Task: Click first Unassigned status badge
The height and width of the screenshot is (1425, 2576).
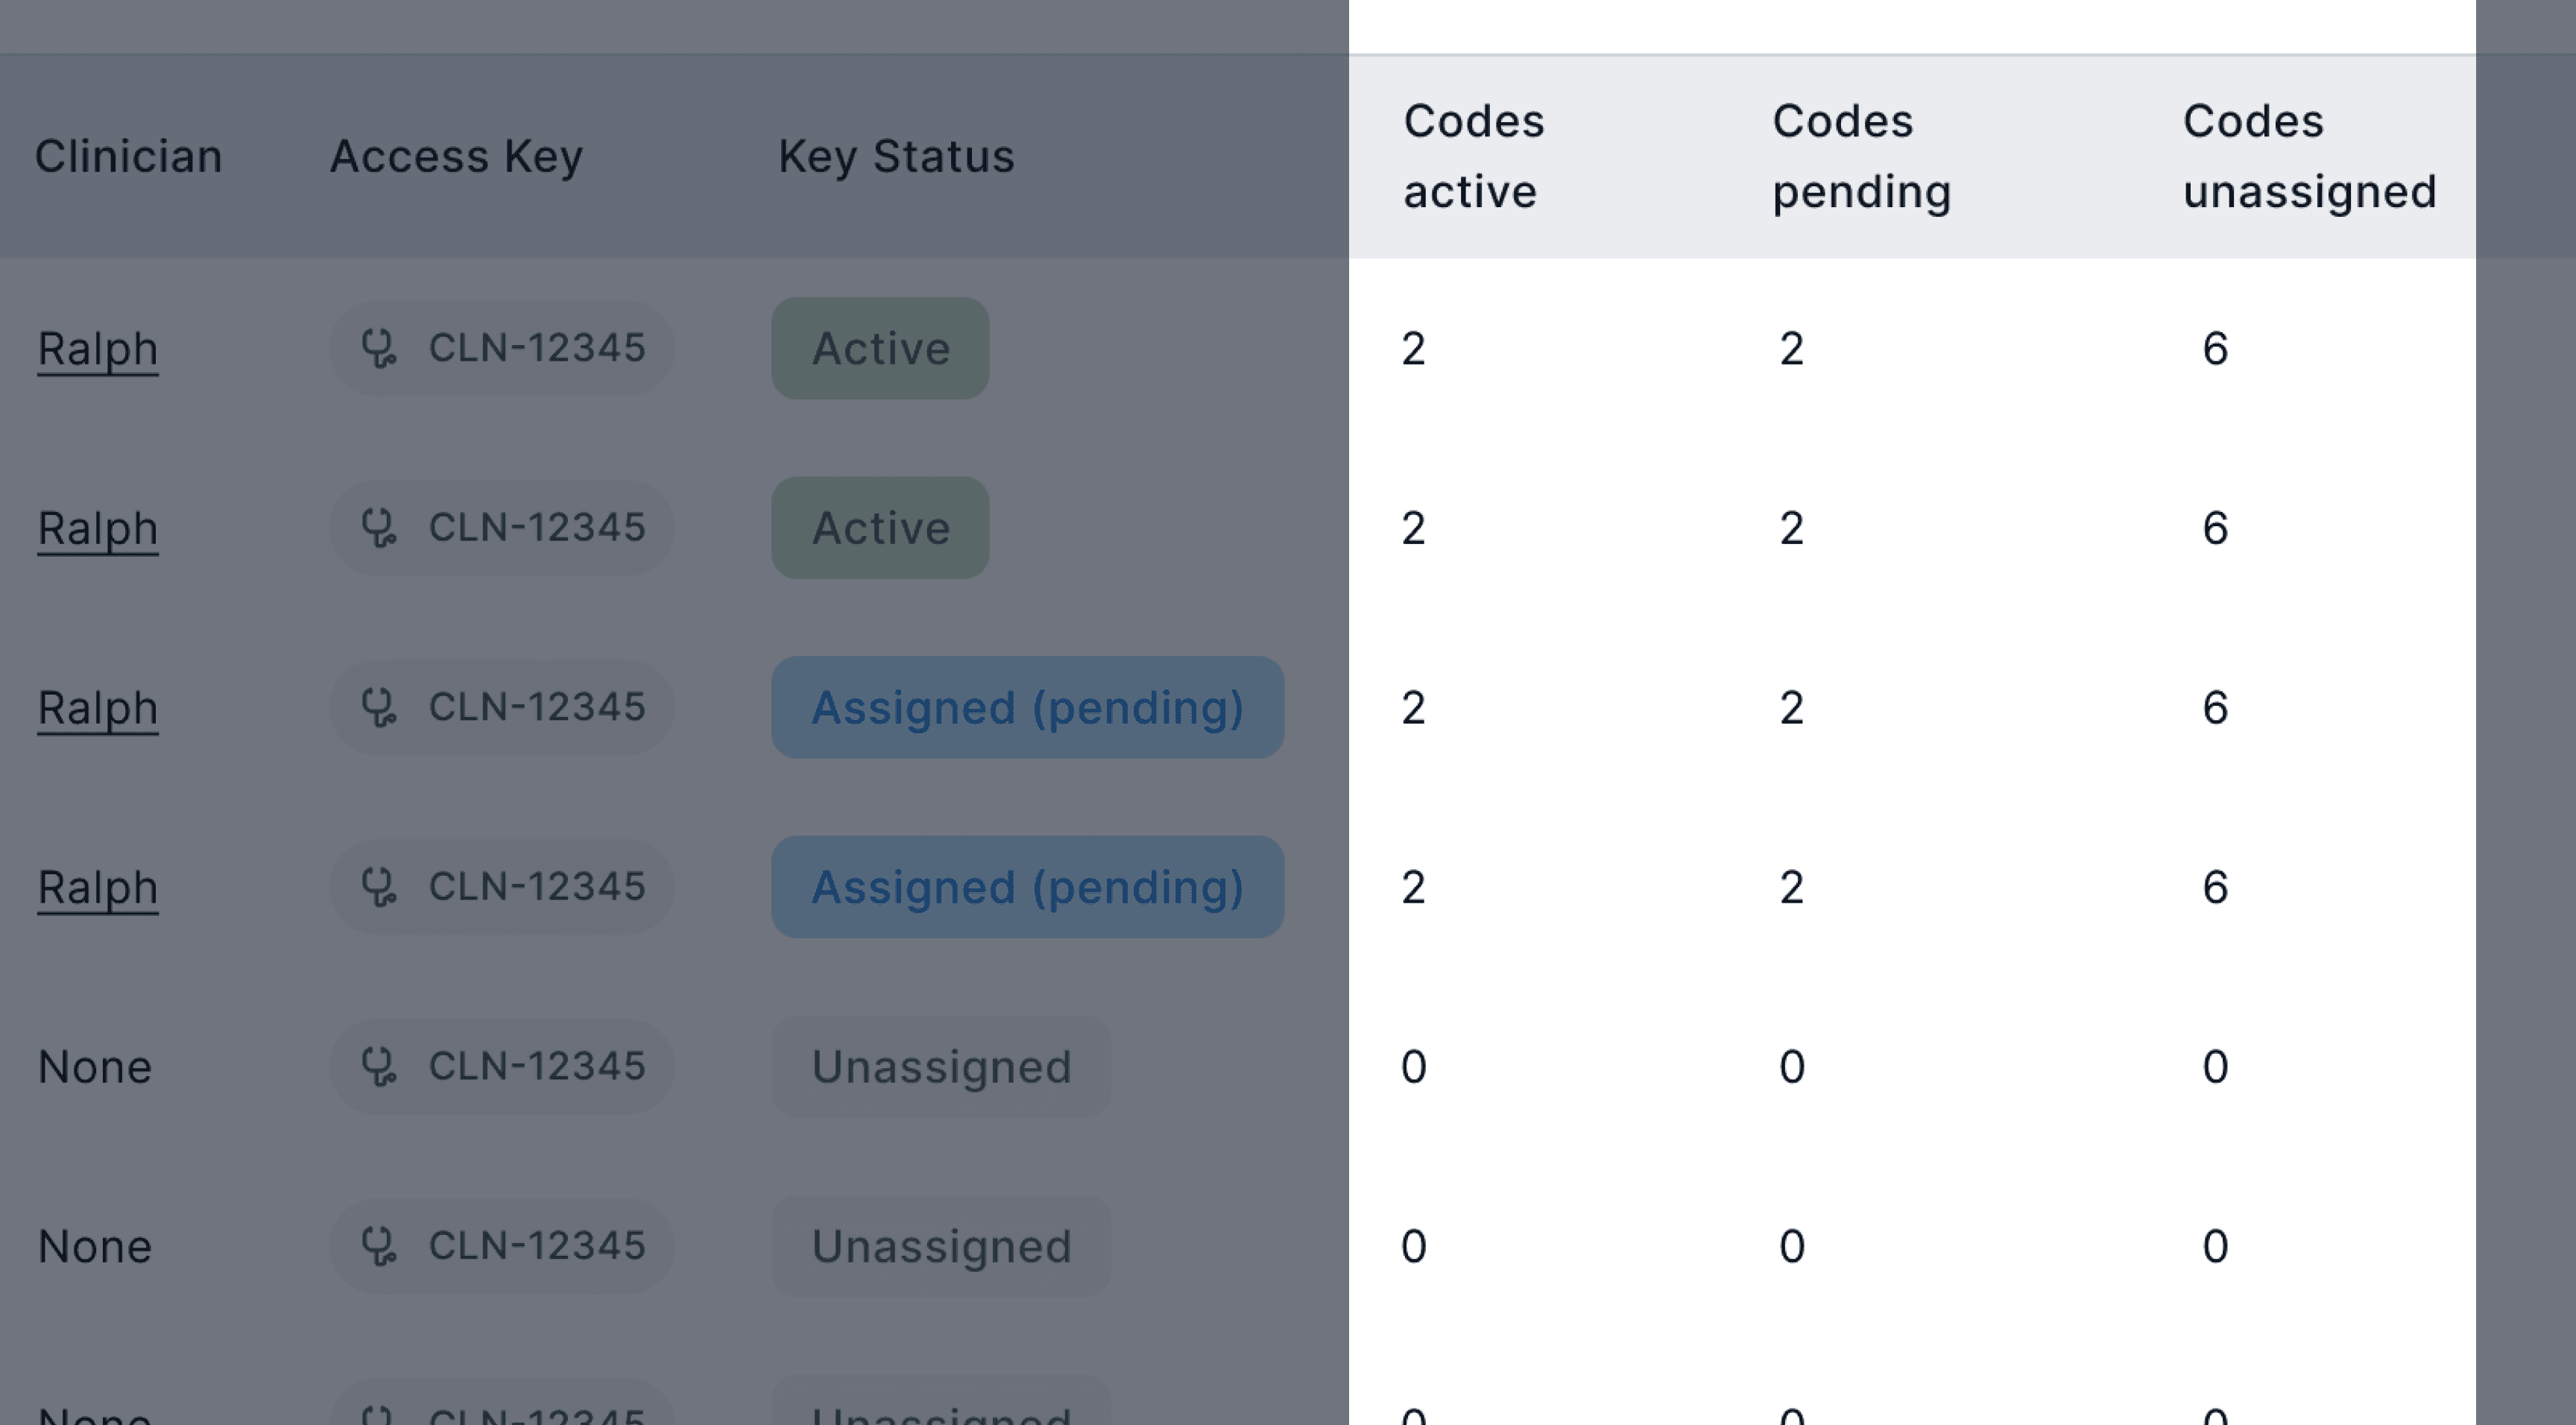Action: [x=941, y=1066]
